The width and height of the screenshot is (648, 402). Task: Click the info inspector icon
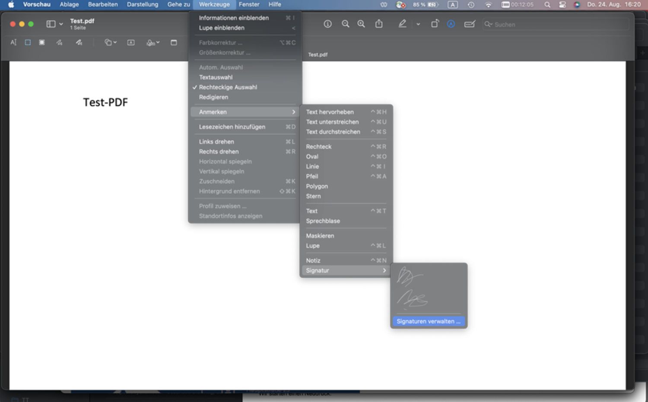(x=328, y=24)
